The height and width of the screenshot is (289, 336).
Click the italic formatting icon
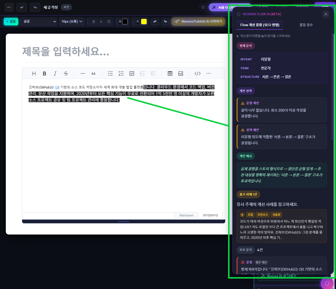(x=55, y=74)
